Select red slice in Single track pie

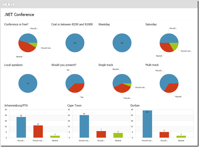click(x=121, y=88)
